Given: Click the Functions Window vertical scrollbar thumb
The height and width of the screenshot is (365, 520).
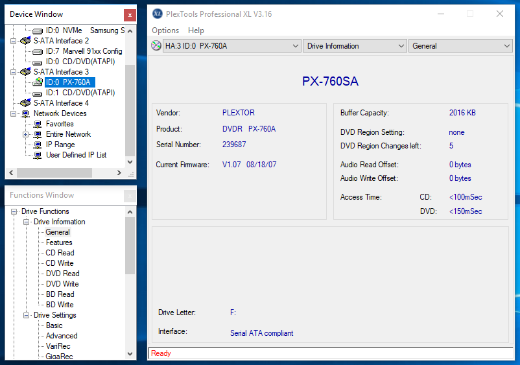Looking at the screenshot, I should point(130,246).
